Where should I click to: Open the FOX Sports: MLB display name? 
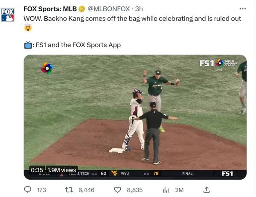[x=50, y=9]
